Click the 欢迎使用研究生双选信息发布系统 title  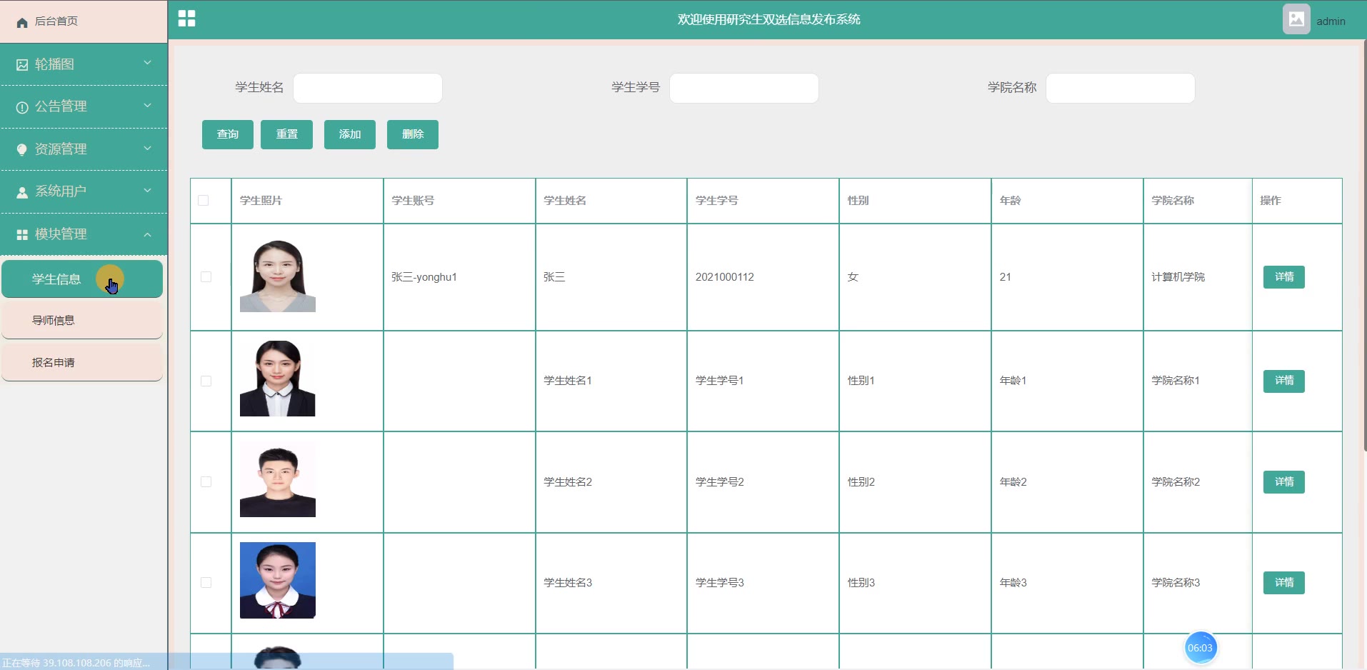(x=768, y=20)
